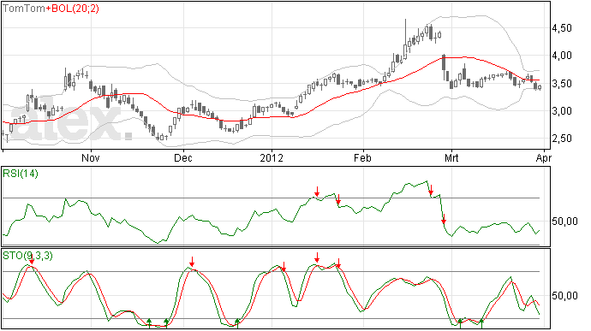Click the Mrt date axis label
Viewport: 591px width, 331px height.
[451, 157]
